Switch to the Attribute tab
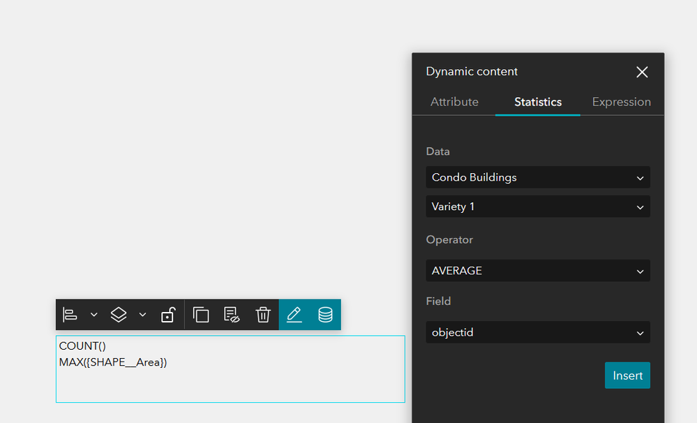 pyautogui.click(x=454, y=102)
